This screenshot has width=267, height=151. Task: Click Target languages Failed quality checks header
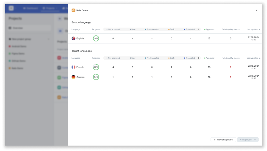click(x=230, y=58)
